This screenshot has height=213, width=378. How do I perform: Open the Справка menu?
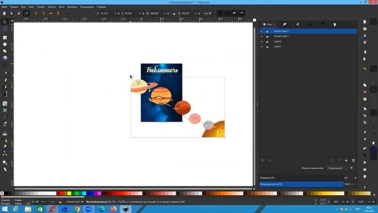point(101,7)
